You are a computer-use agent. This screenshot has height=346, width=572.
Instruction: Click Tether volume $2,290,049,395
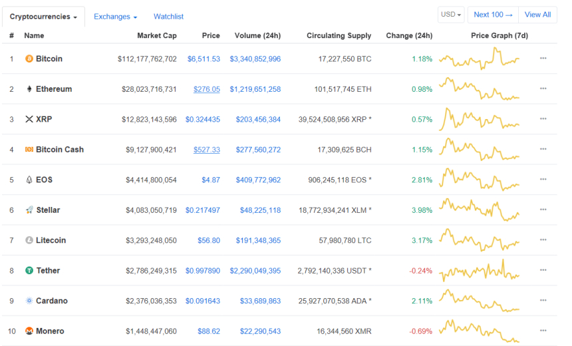[x=255, y=270]
